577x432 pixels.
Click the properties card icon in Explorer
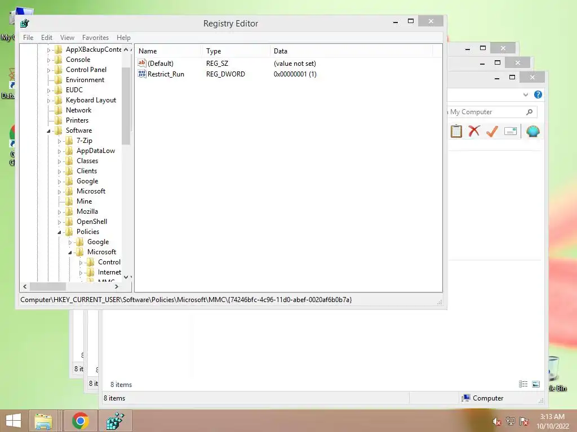pos(511,130)
